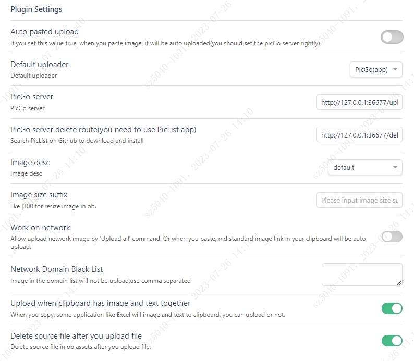Disable upload when clipboard has image and text
The width and height of the screenshot is (414, 361).
click(392, 308)
